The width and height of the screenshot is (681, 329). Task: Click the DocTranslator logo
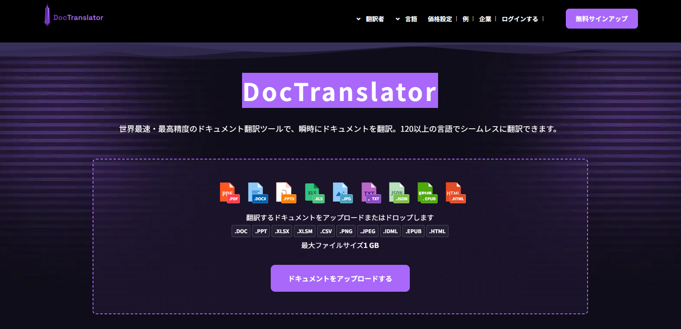[73, 17]
